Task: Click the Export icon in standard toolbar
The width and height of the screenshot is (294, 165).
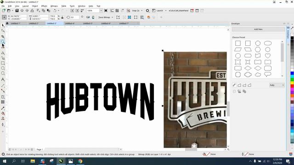Action: coord(77,11)
